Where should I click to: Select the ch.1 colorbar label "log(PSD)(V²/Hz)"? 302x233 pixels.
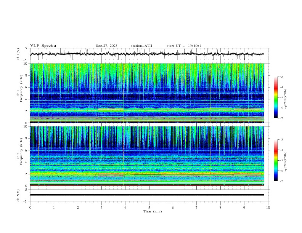pyautogui.click(x=286, y=99)
